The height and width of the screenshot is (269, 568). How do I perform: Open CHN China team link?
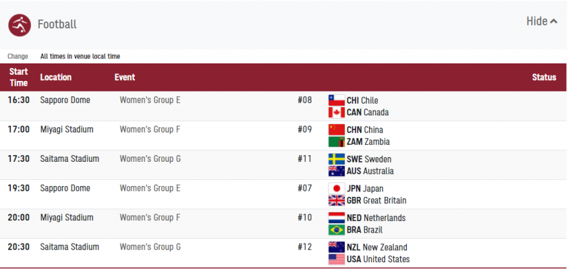(365, 129)
